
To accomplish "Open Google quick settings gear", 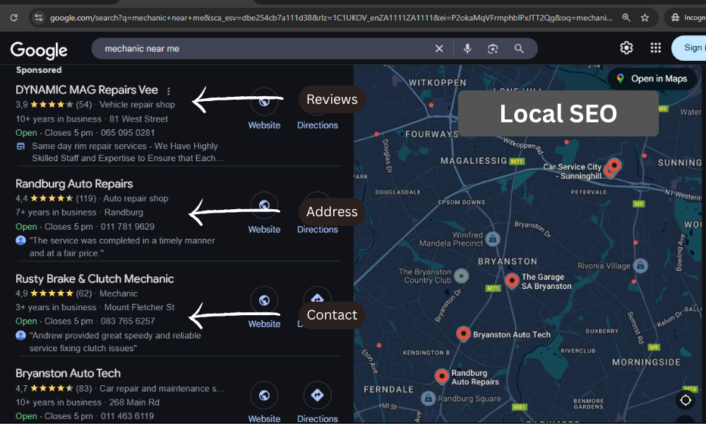I will point(626,48).
